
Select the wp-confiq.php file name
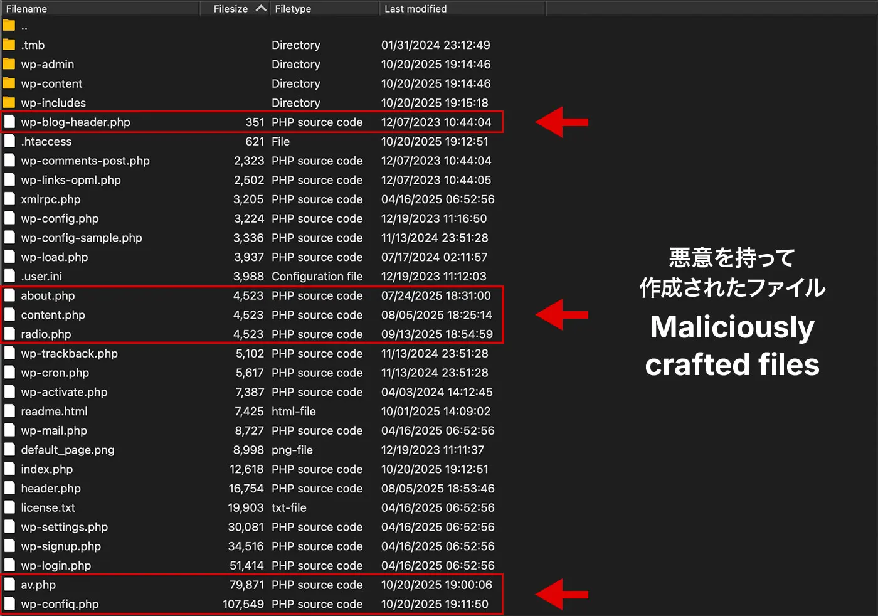[x=60, y=604]
